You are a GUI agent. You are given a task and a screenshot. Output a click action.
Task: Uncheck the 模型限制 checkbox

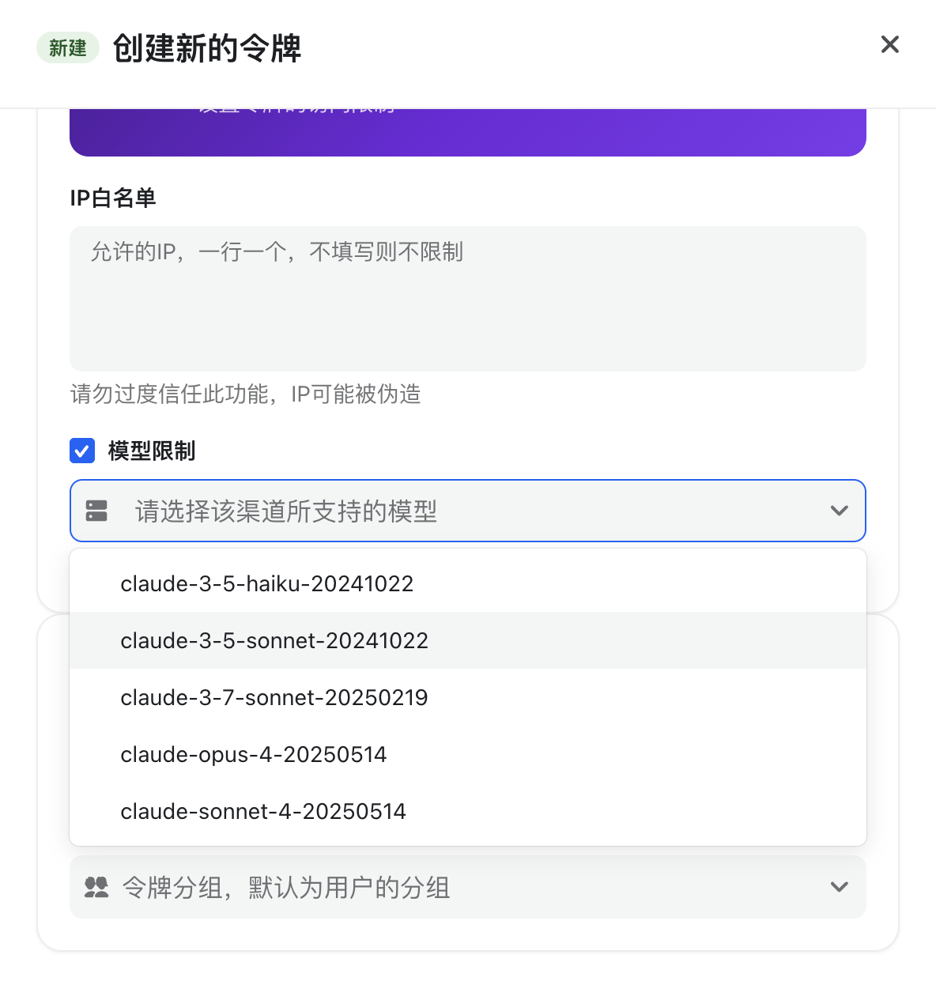tap(82, 451)
